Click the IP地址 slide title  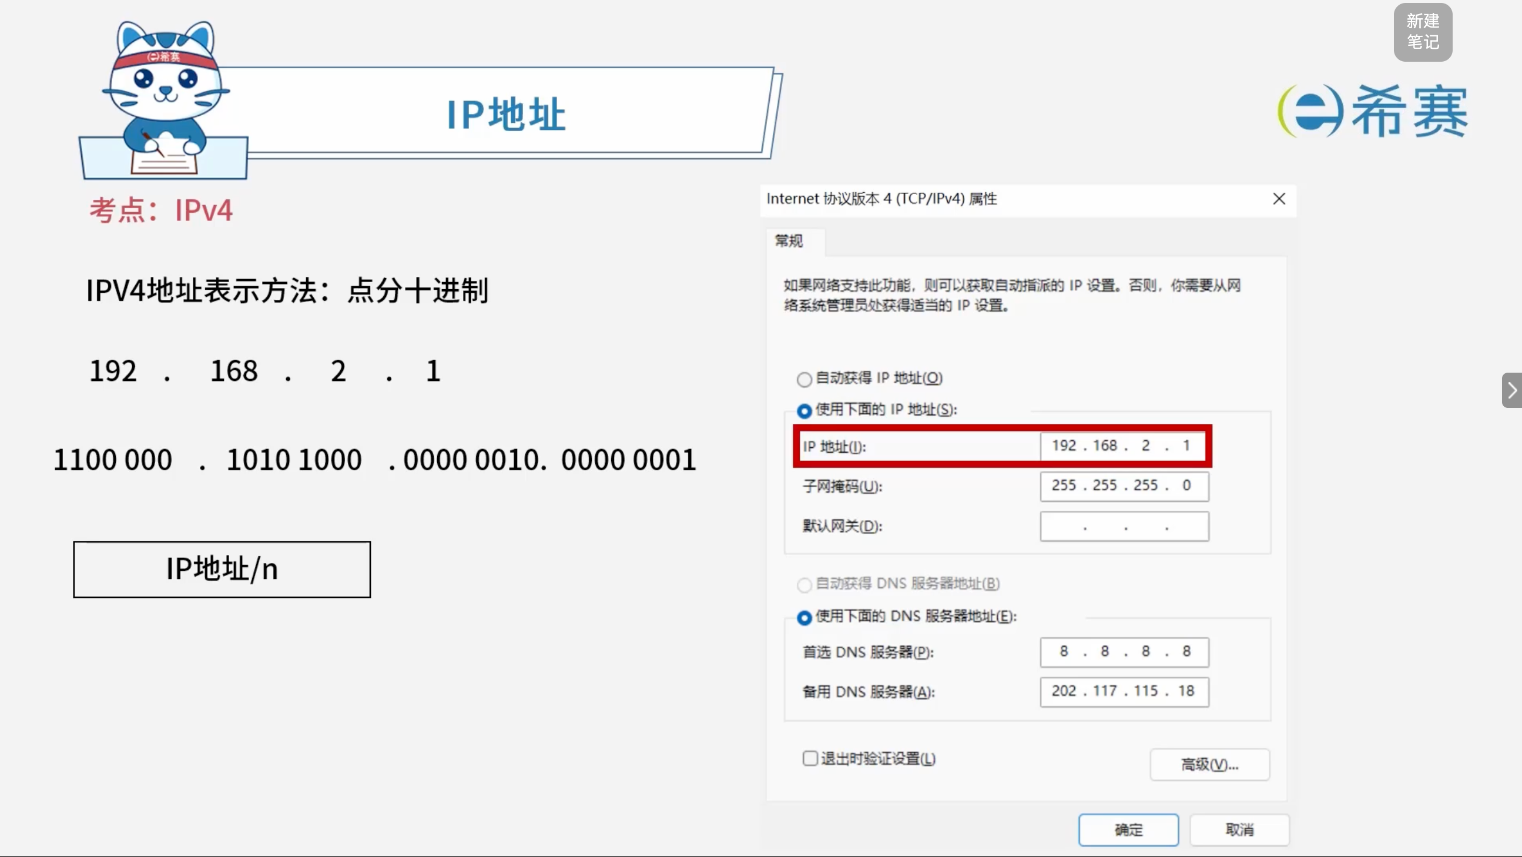click(x=506, y=113)
